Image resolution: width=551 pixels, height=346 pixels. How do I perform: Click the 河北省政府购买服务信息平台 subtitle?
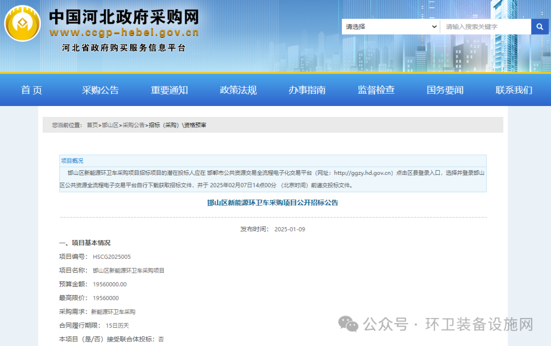tap(123, 48)
